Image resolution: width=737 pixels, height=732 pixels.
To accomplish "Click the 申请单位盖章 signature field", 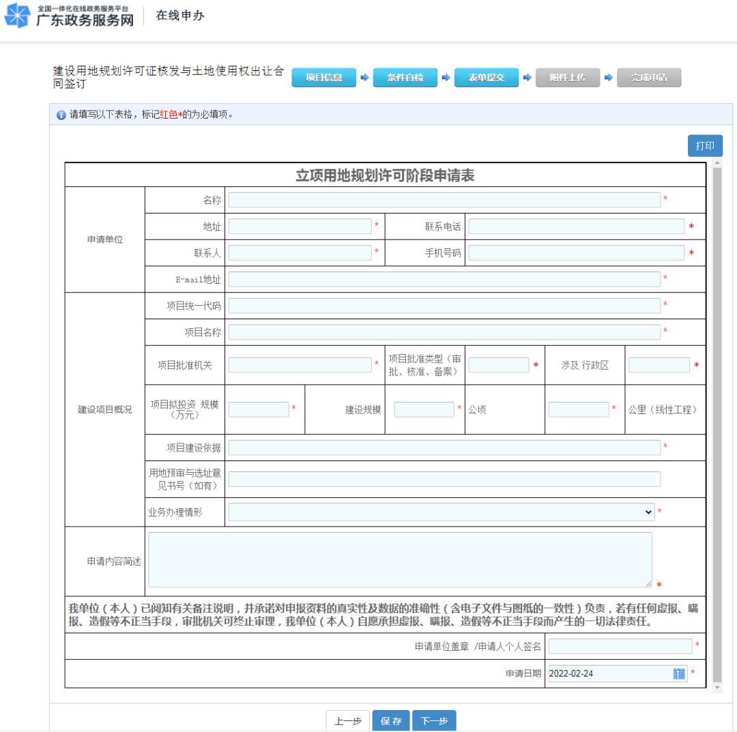I will click(620, 646).
